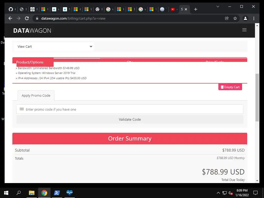Click the scrollbar up arrow

[x=257, y=26]
